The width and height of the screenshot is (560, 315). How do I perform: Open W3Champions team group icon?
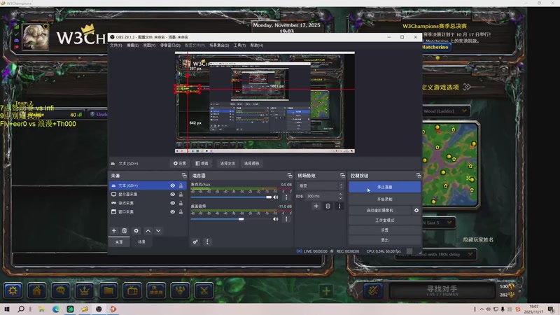pyautogui.click(x=180, y=290)
